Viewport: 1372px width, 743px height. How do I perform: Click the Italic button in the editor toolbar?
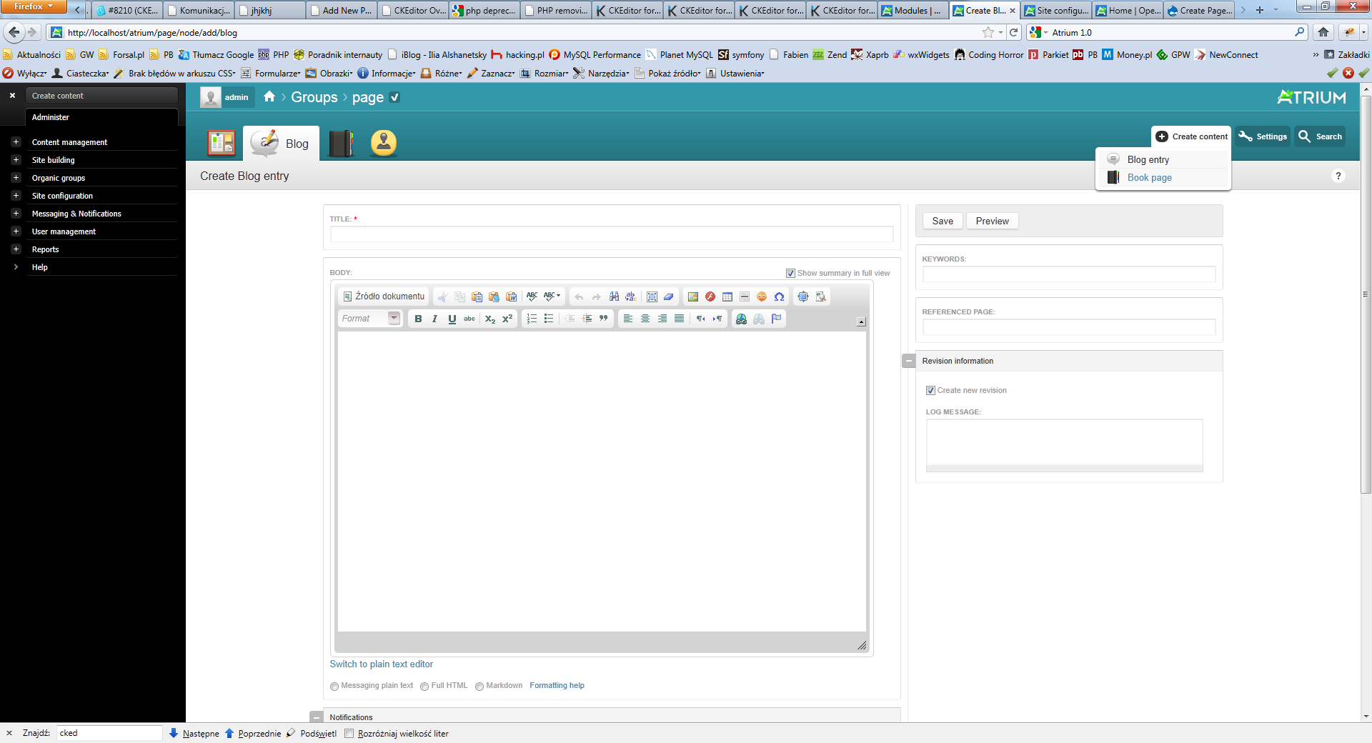pyautogui.click(x=434, y=319)
